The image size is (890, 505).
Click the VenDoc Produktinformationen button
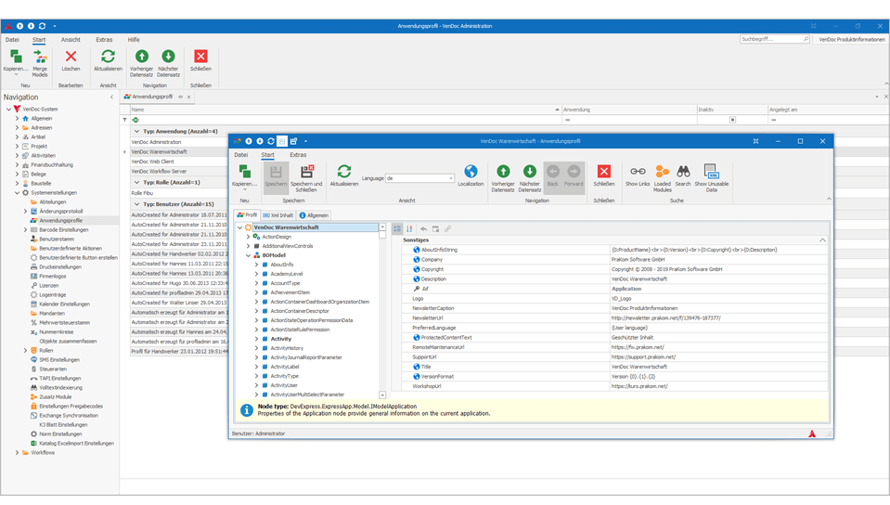[852, 40]
